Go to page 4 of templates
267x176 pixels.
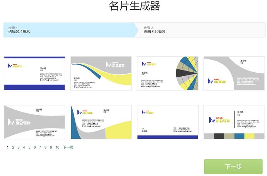24,148
